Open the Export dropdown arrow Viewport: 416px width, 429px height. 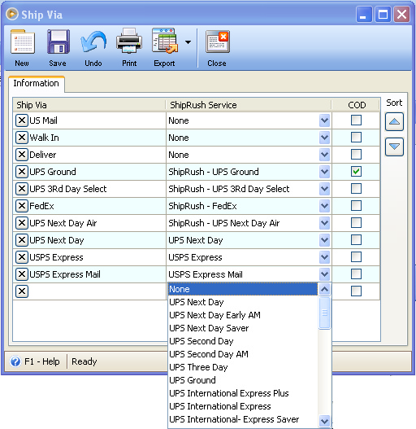[x=188, y=42]
